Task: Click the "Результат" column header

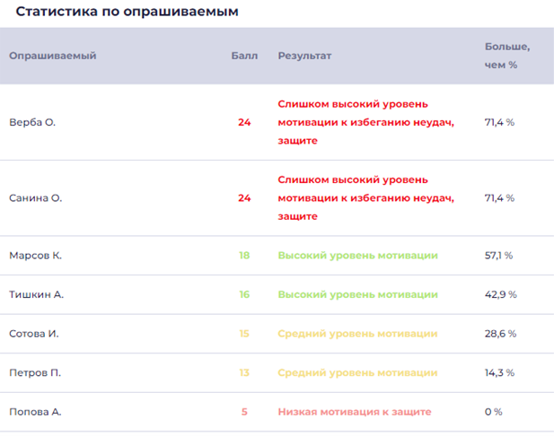Action: click(304, 56)
